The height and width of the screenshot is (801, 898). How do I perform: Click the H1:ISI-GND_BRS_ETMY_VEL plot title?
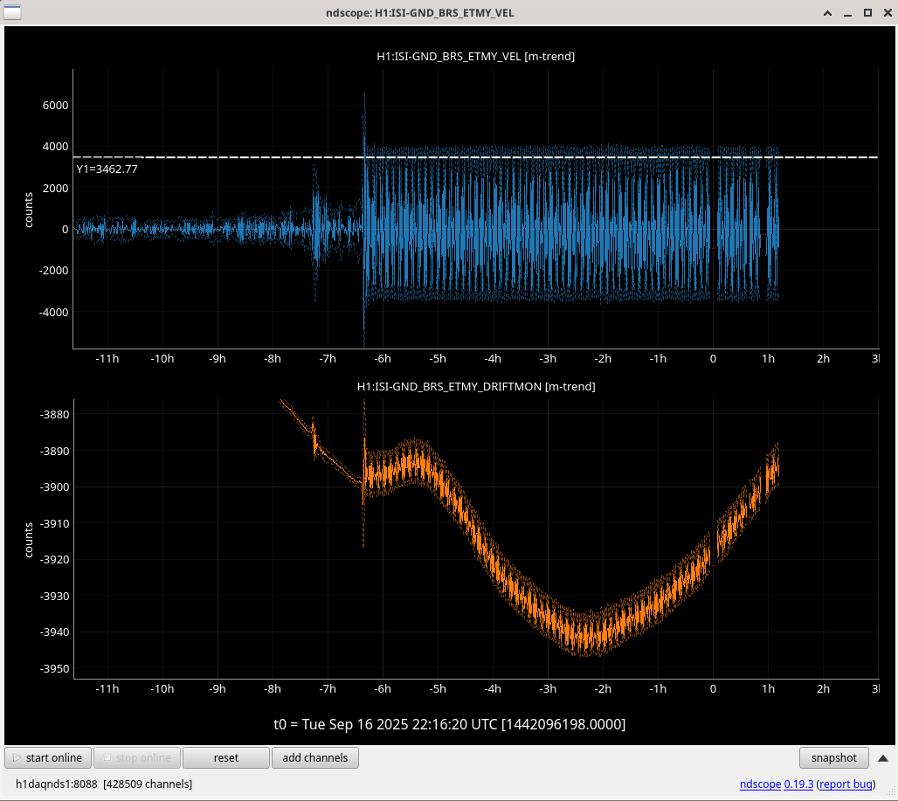475,56
